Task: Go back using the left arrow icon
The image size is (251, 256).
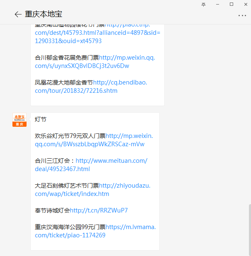Action: pos(18,14)
